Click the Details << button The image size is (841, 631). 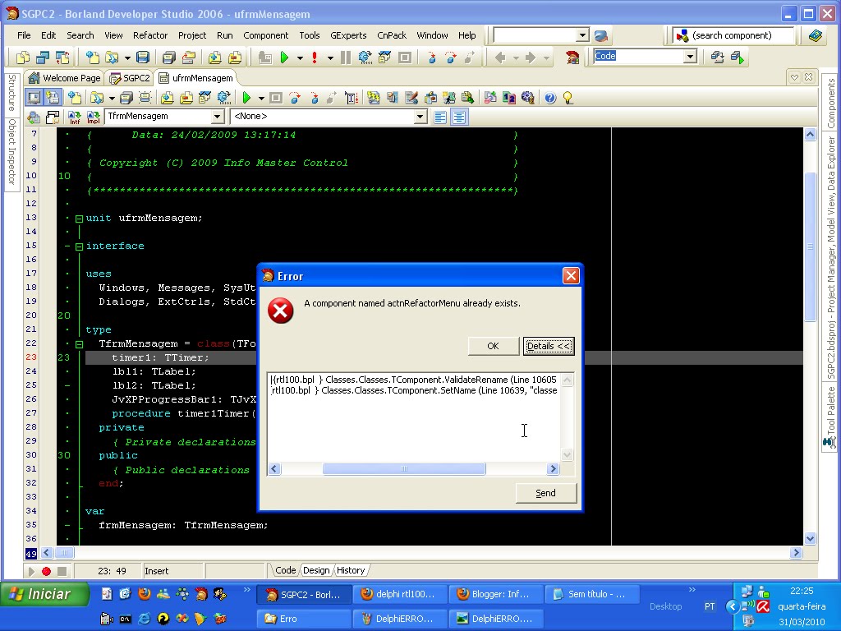pyautogui.click(x=548, y=346)
